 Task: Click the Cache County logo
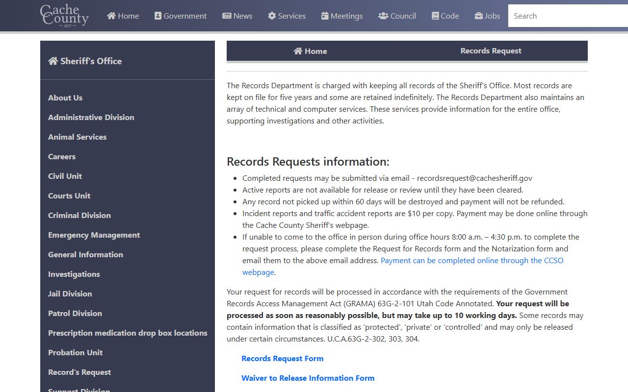(x=64, y=16)
